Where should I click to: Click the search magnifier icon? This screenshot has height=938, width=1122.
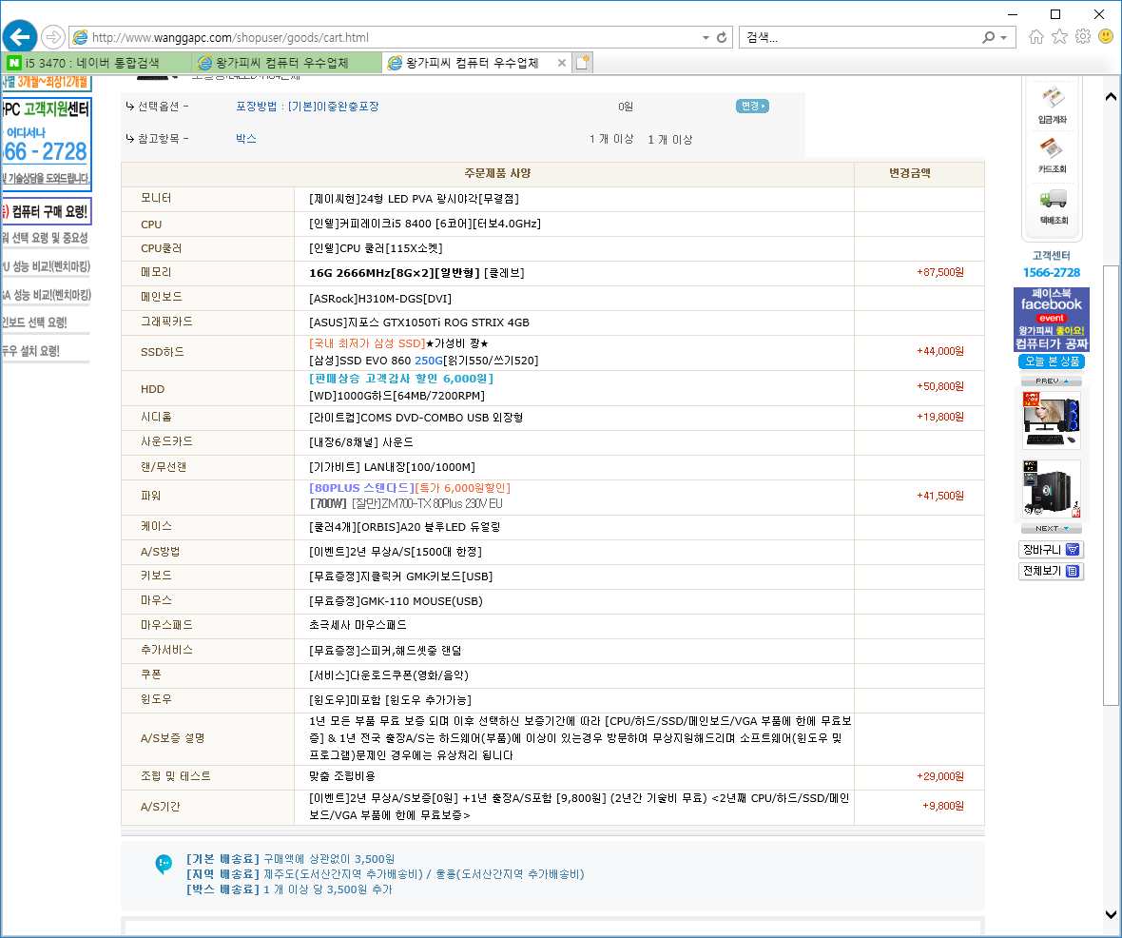point(988,37)
